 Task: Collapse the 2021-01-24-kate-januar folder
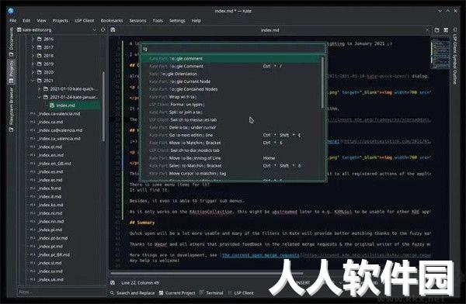(39, 97)
